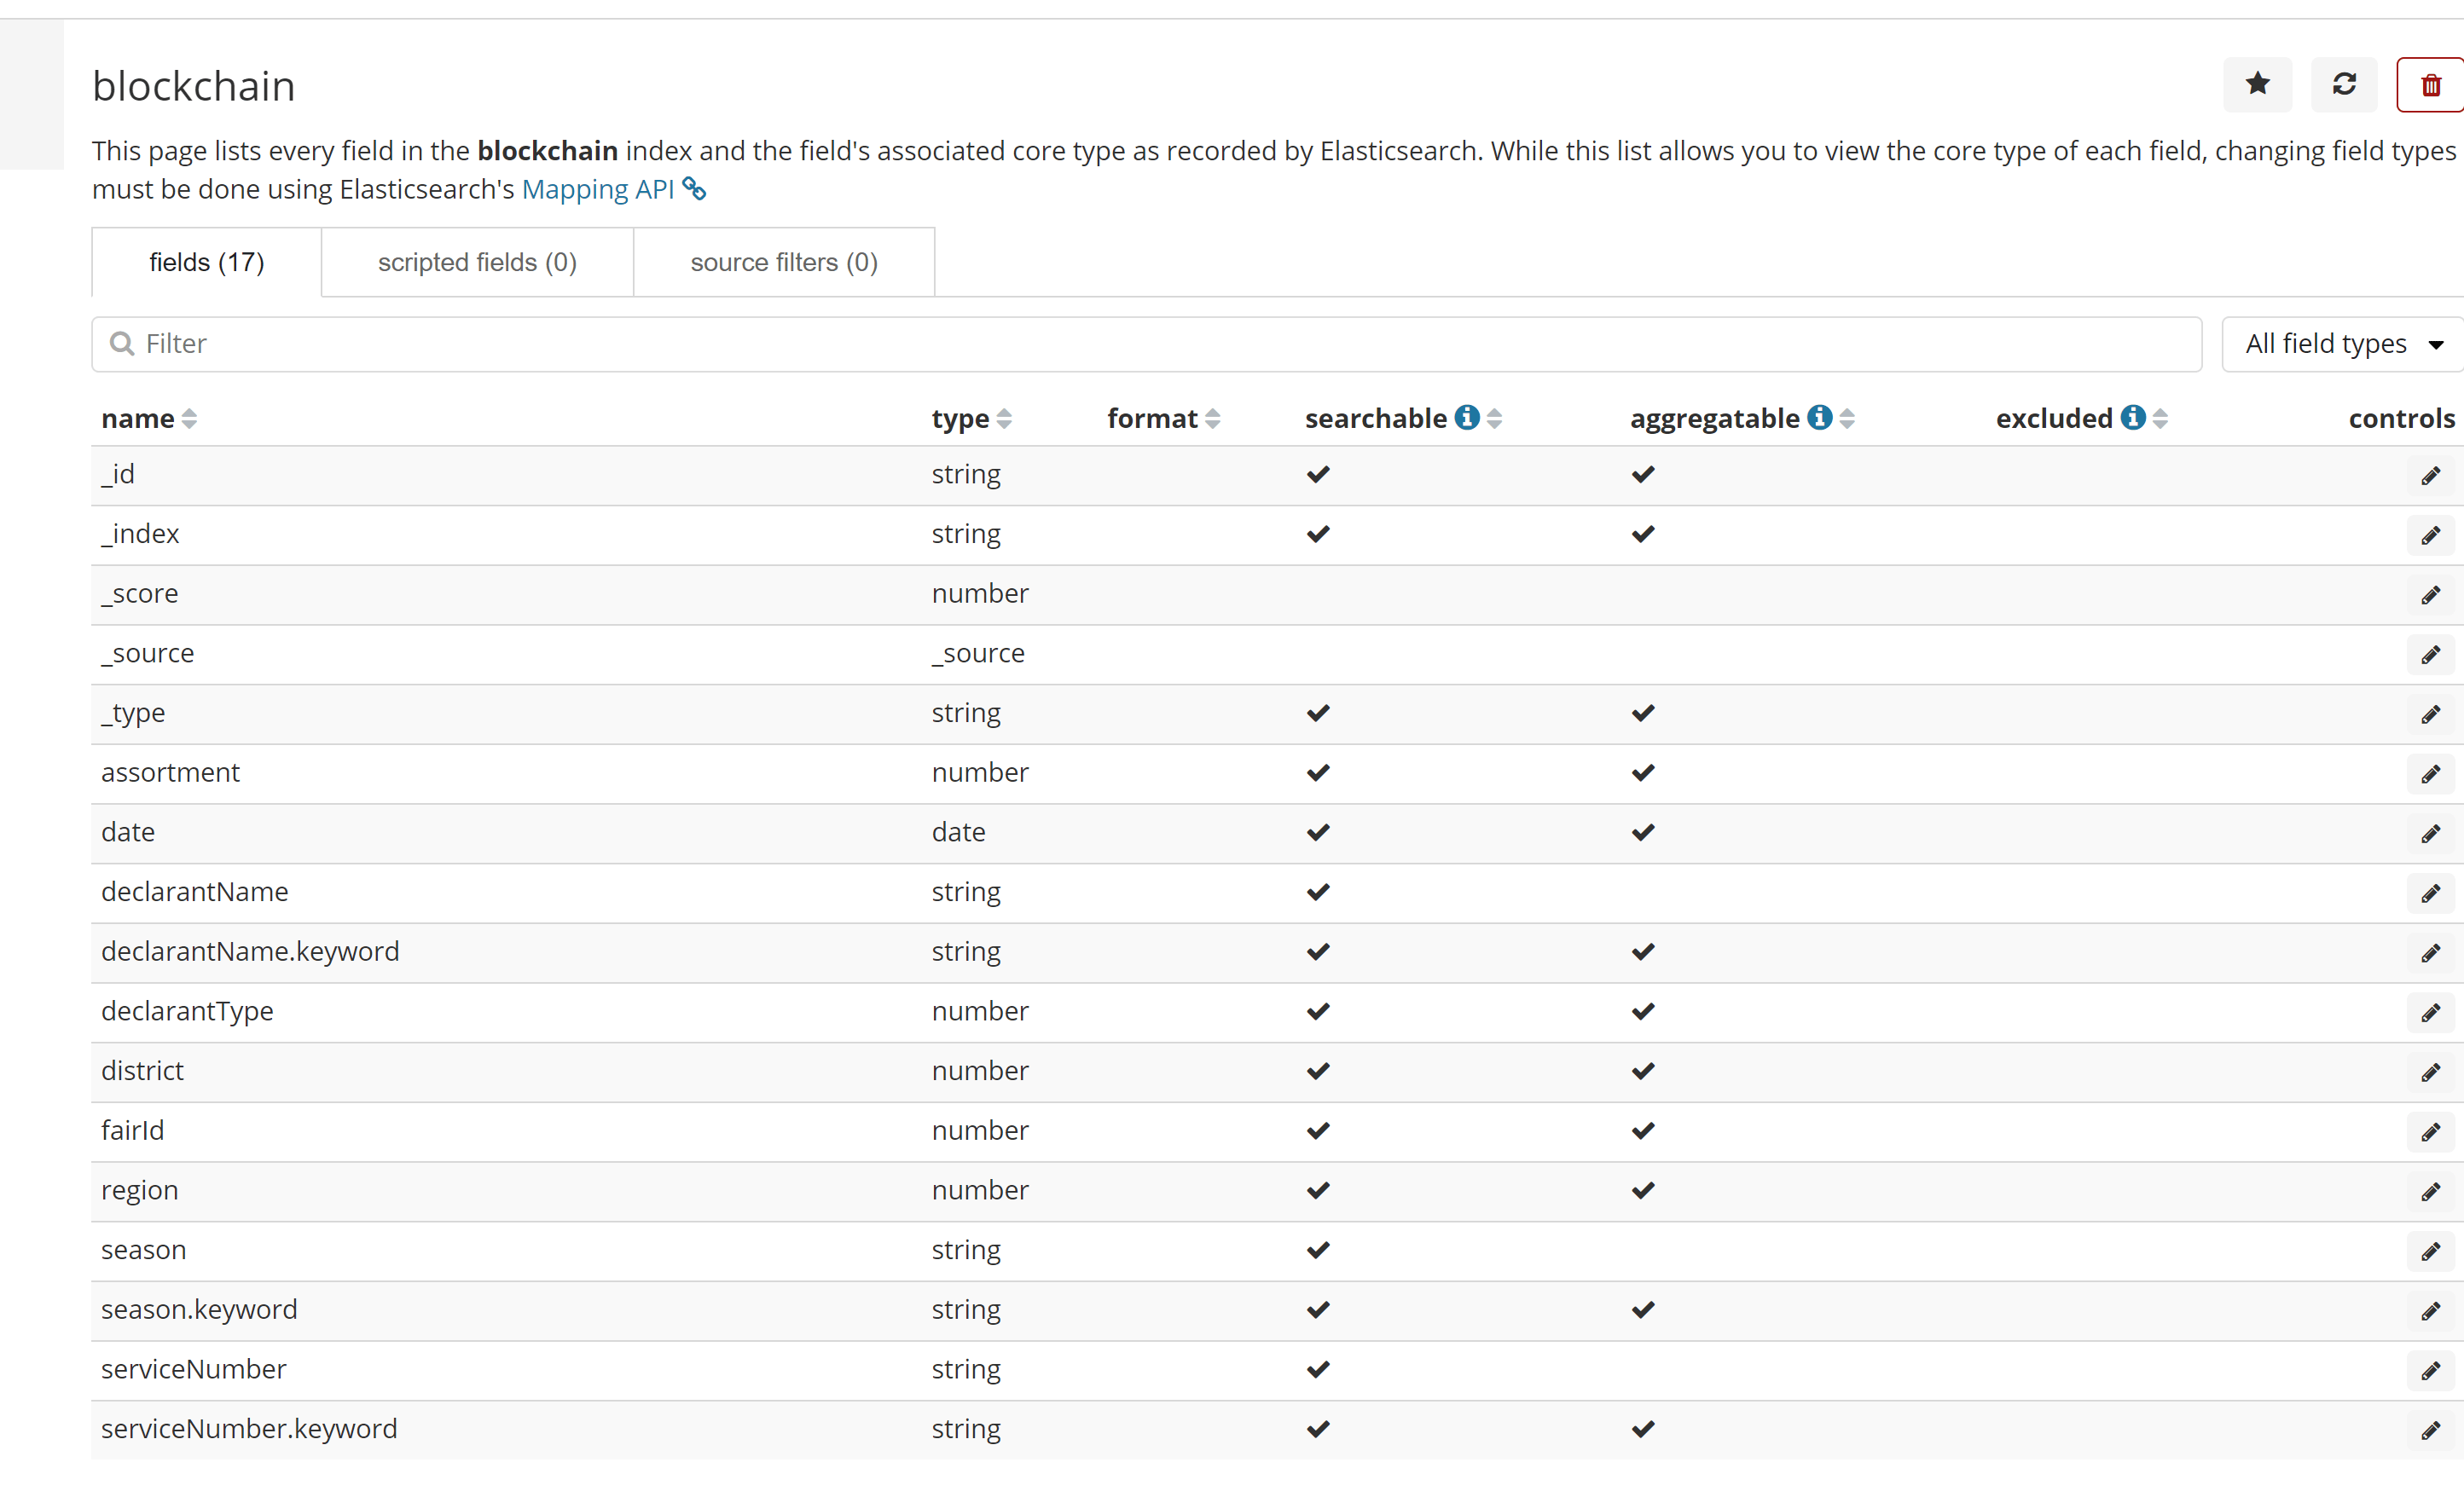Edit the season.keyword field

click(x=2430, y=1311)
